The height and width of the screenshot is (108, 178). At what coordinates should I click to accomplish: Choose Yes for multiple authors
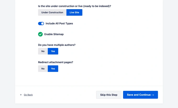53,51
